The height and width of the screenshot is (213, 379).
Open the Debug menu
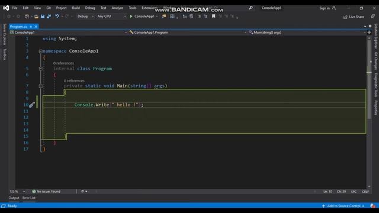click(x=90, y=8)
